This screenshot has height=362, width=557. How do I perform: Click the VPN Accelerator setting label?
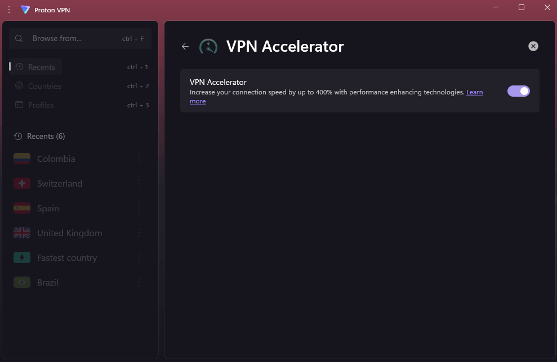218,82
